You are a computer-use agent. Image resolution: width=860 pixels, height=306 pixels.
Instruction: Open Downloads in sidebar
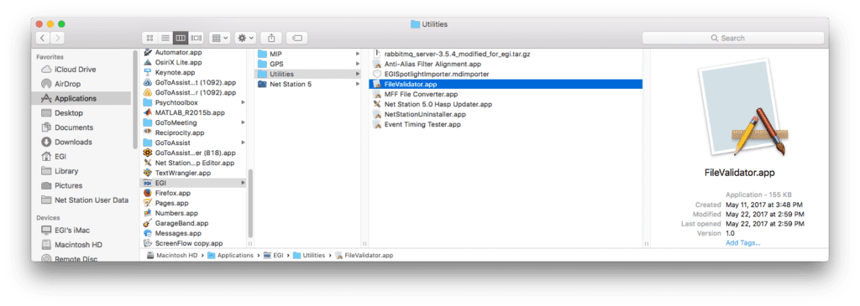pos(82,142)
